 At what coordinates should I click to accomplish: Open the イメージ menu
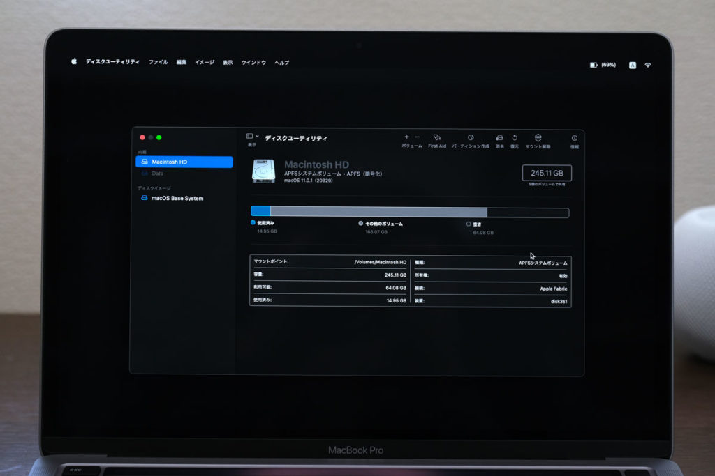[205, 62]
